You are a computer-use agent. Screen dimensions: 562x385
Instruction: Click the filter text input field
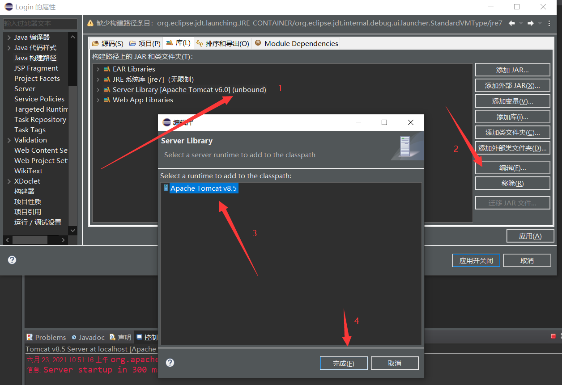40,23
